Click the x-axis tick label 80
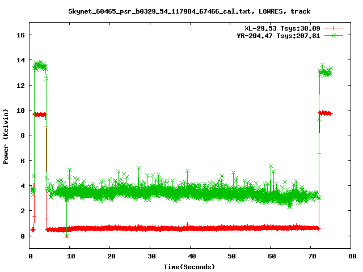Image resolution: width=363 pixels, height=272 pixels. 352,256
